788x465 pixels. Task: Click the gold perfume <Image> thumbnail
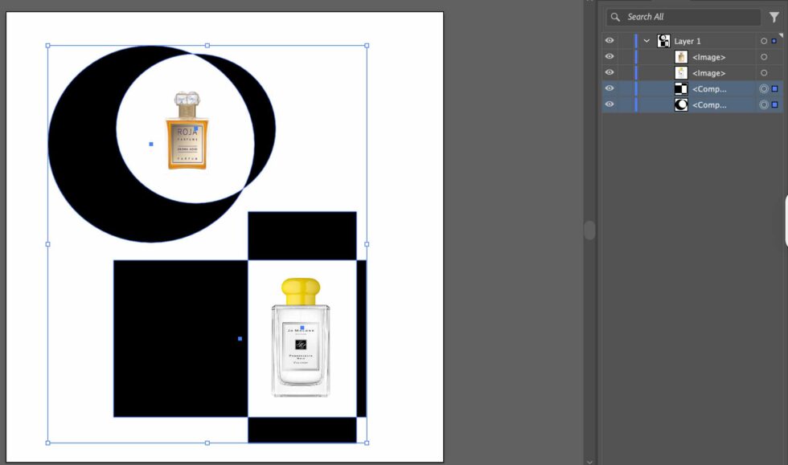680,56
